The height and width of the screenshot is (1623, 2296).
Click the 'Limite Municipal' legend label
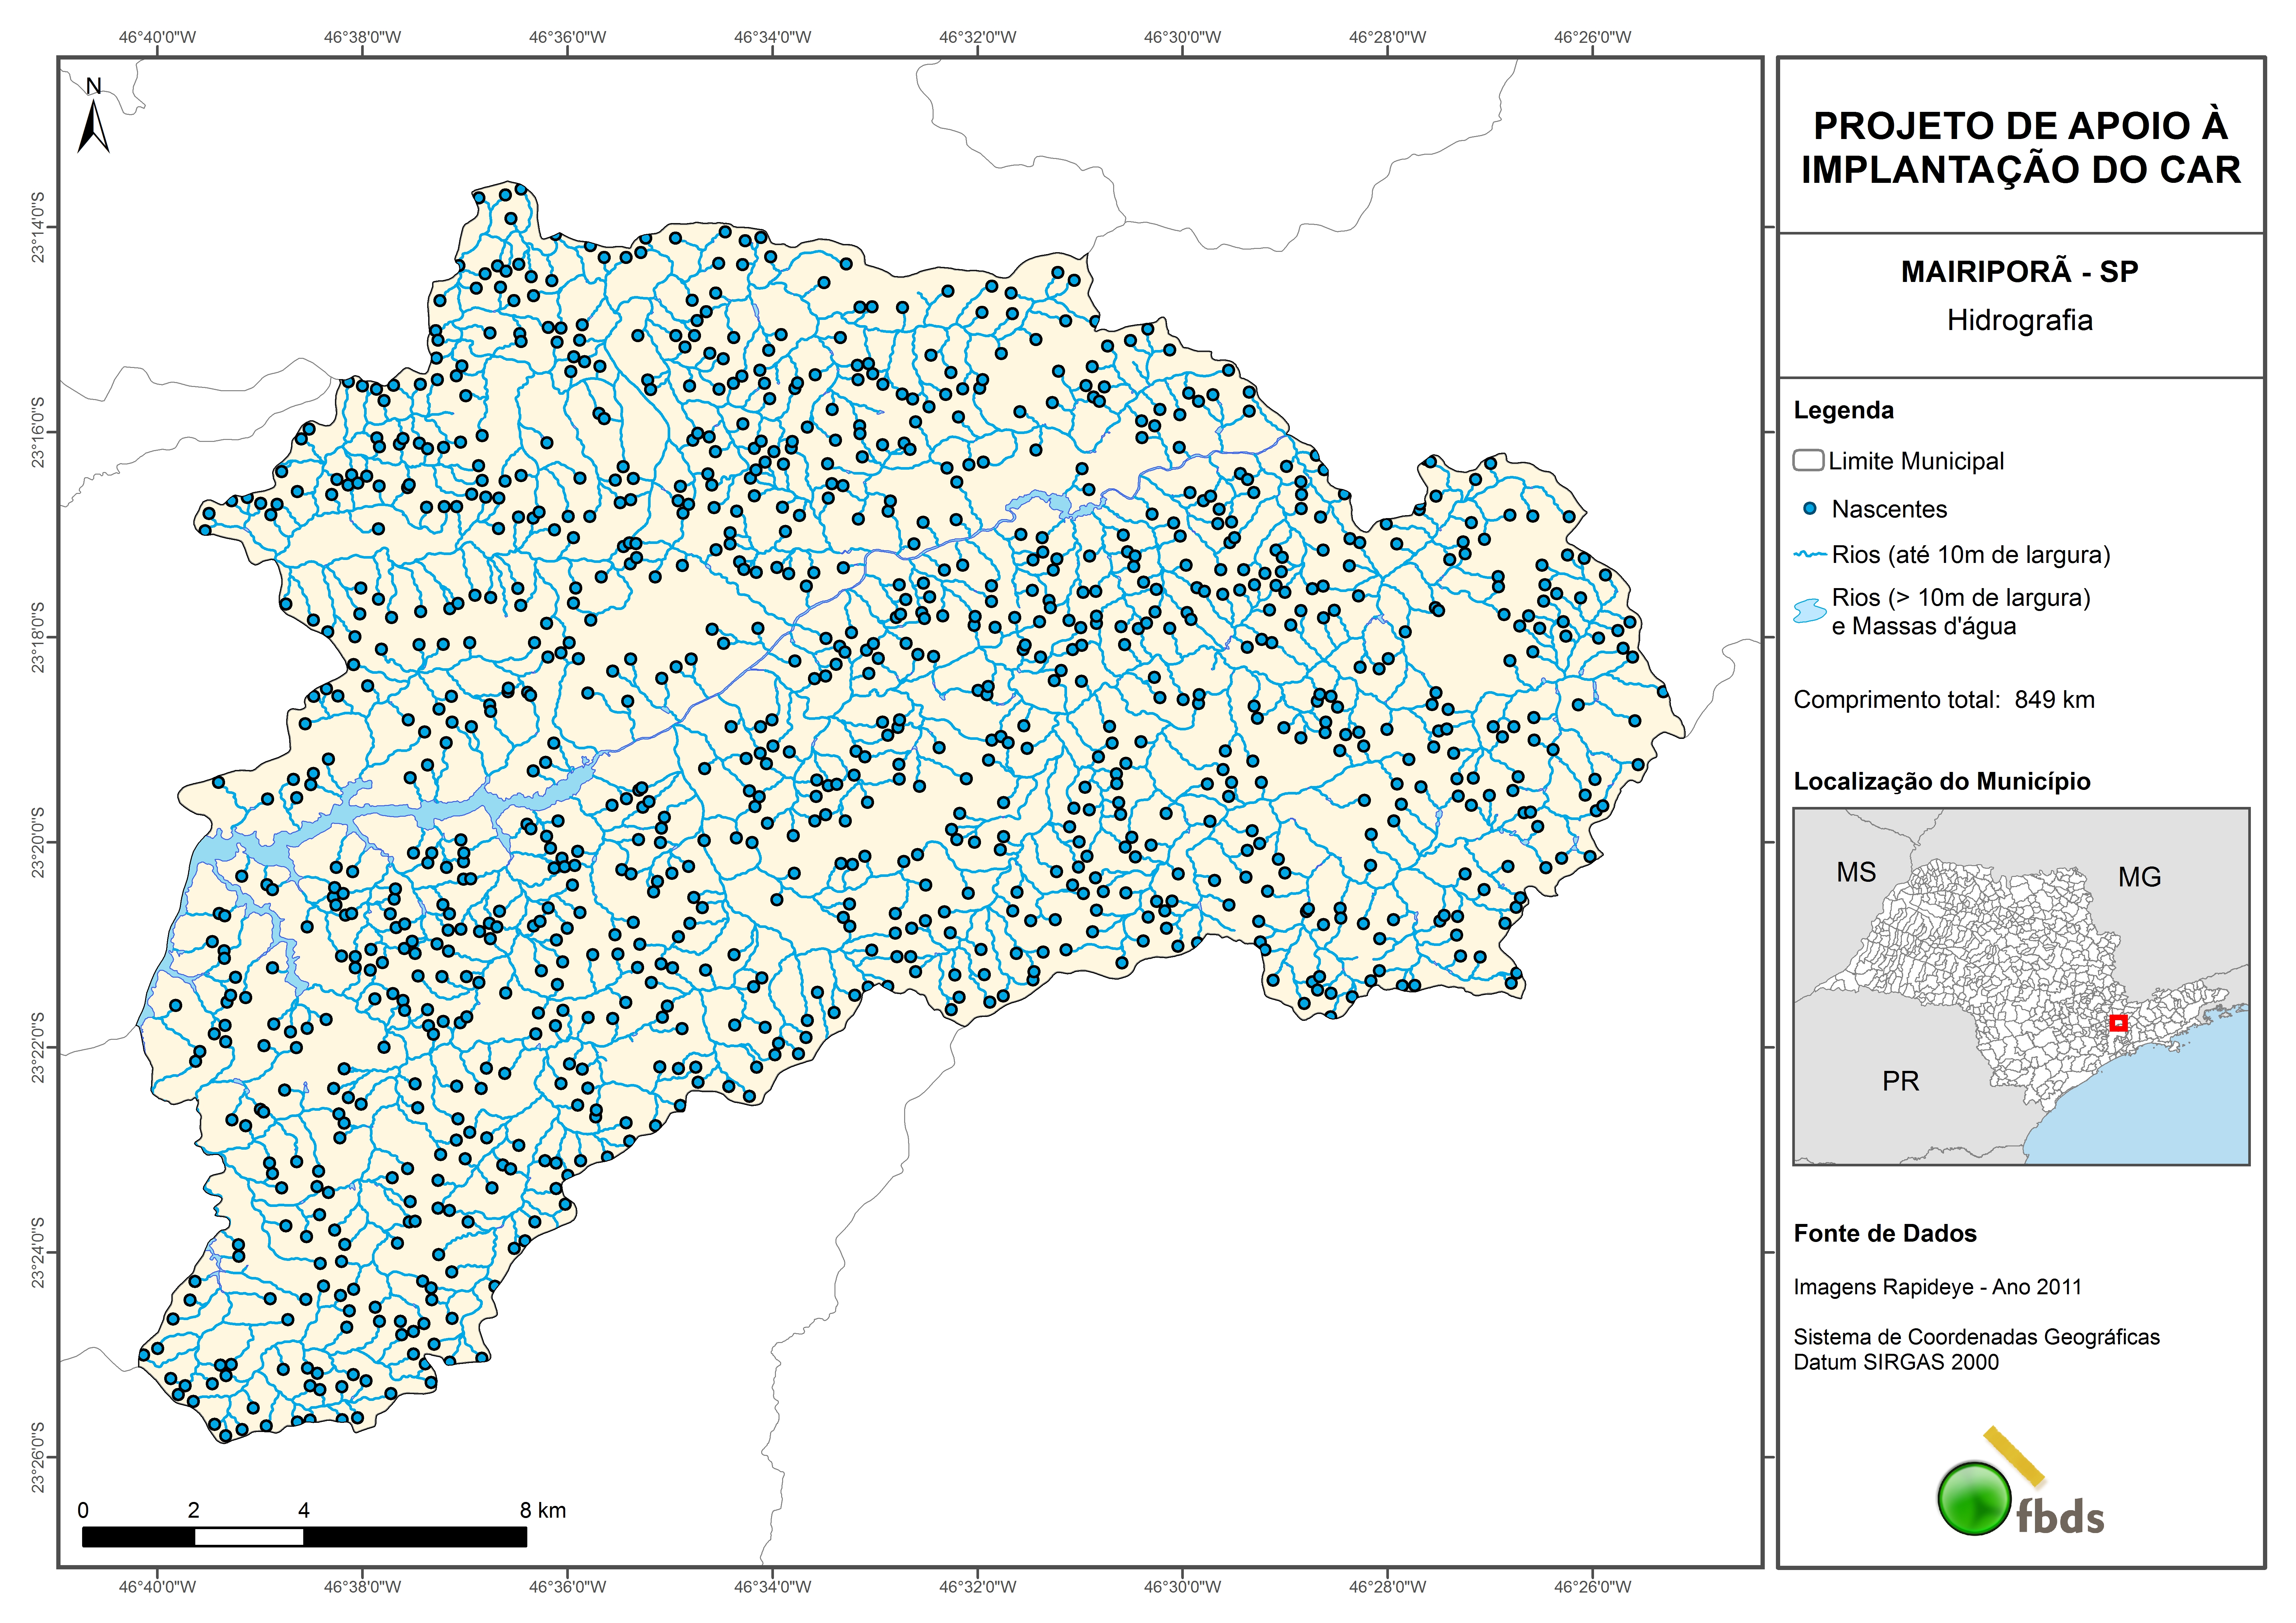1916,461
